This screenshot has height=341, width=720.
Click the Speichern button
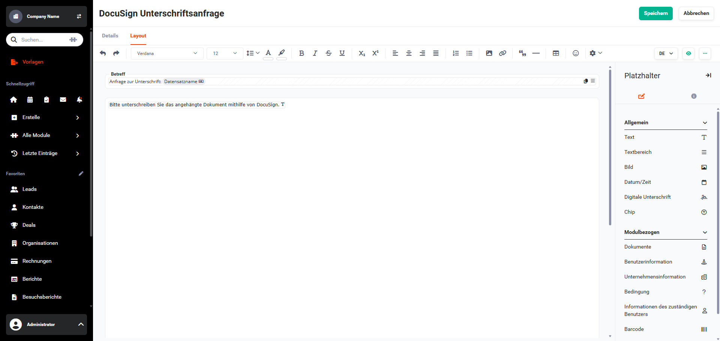click(x=655, y=13)
